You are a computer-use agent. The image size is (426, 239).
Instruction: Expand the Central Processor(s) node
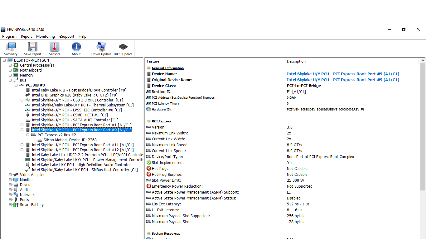[x=10, y=65]
